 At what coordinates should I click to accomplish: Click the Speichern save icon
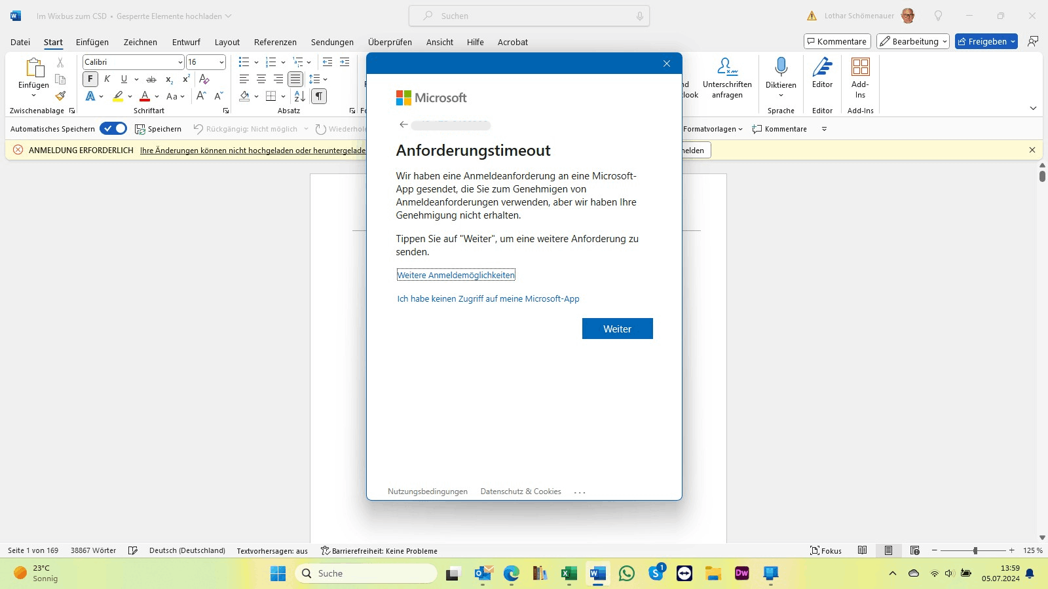pos(158,129)
